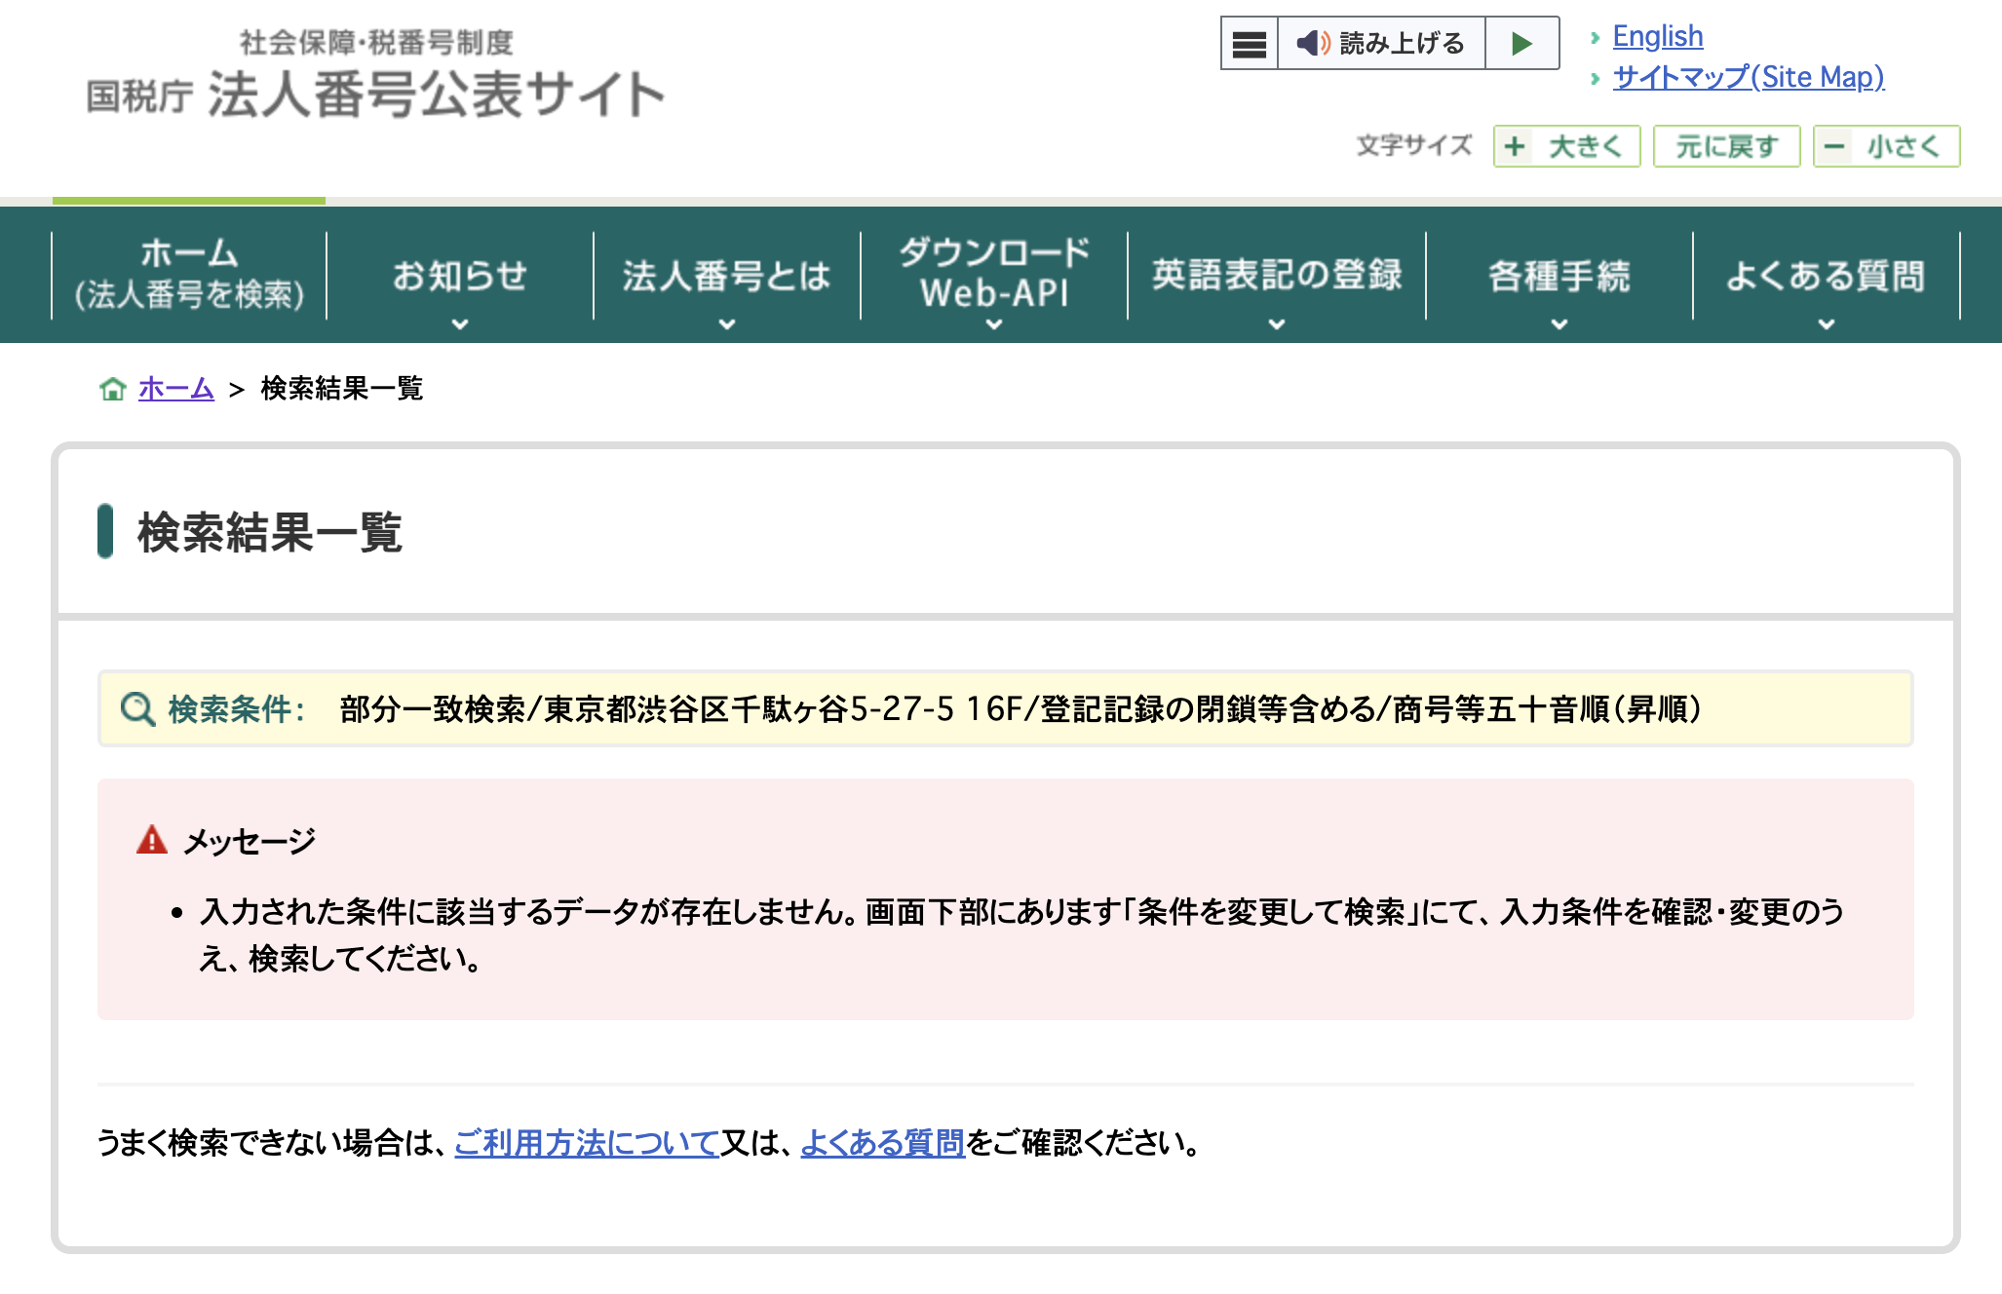Click the red warning triangle icon
2002x1294 pixels.
(x=151, y=838)
